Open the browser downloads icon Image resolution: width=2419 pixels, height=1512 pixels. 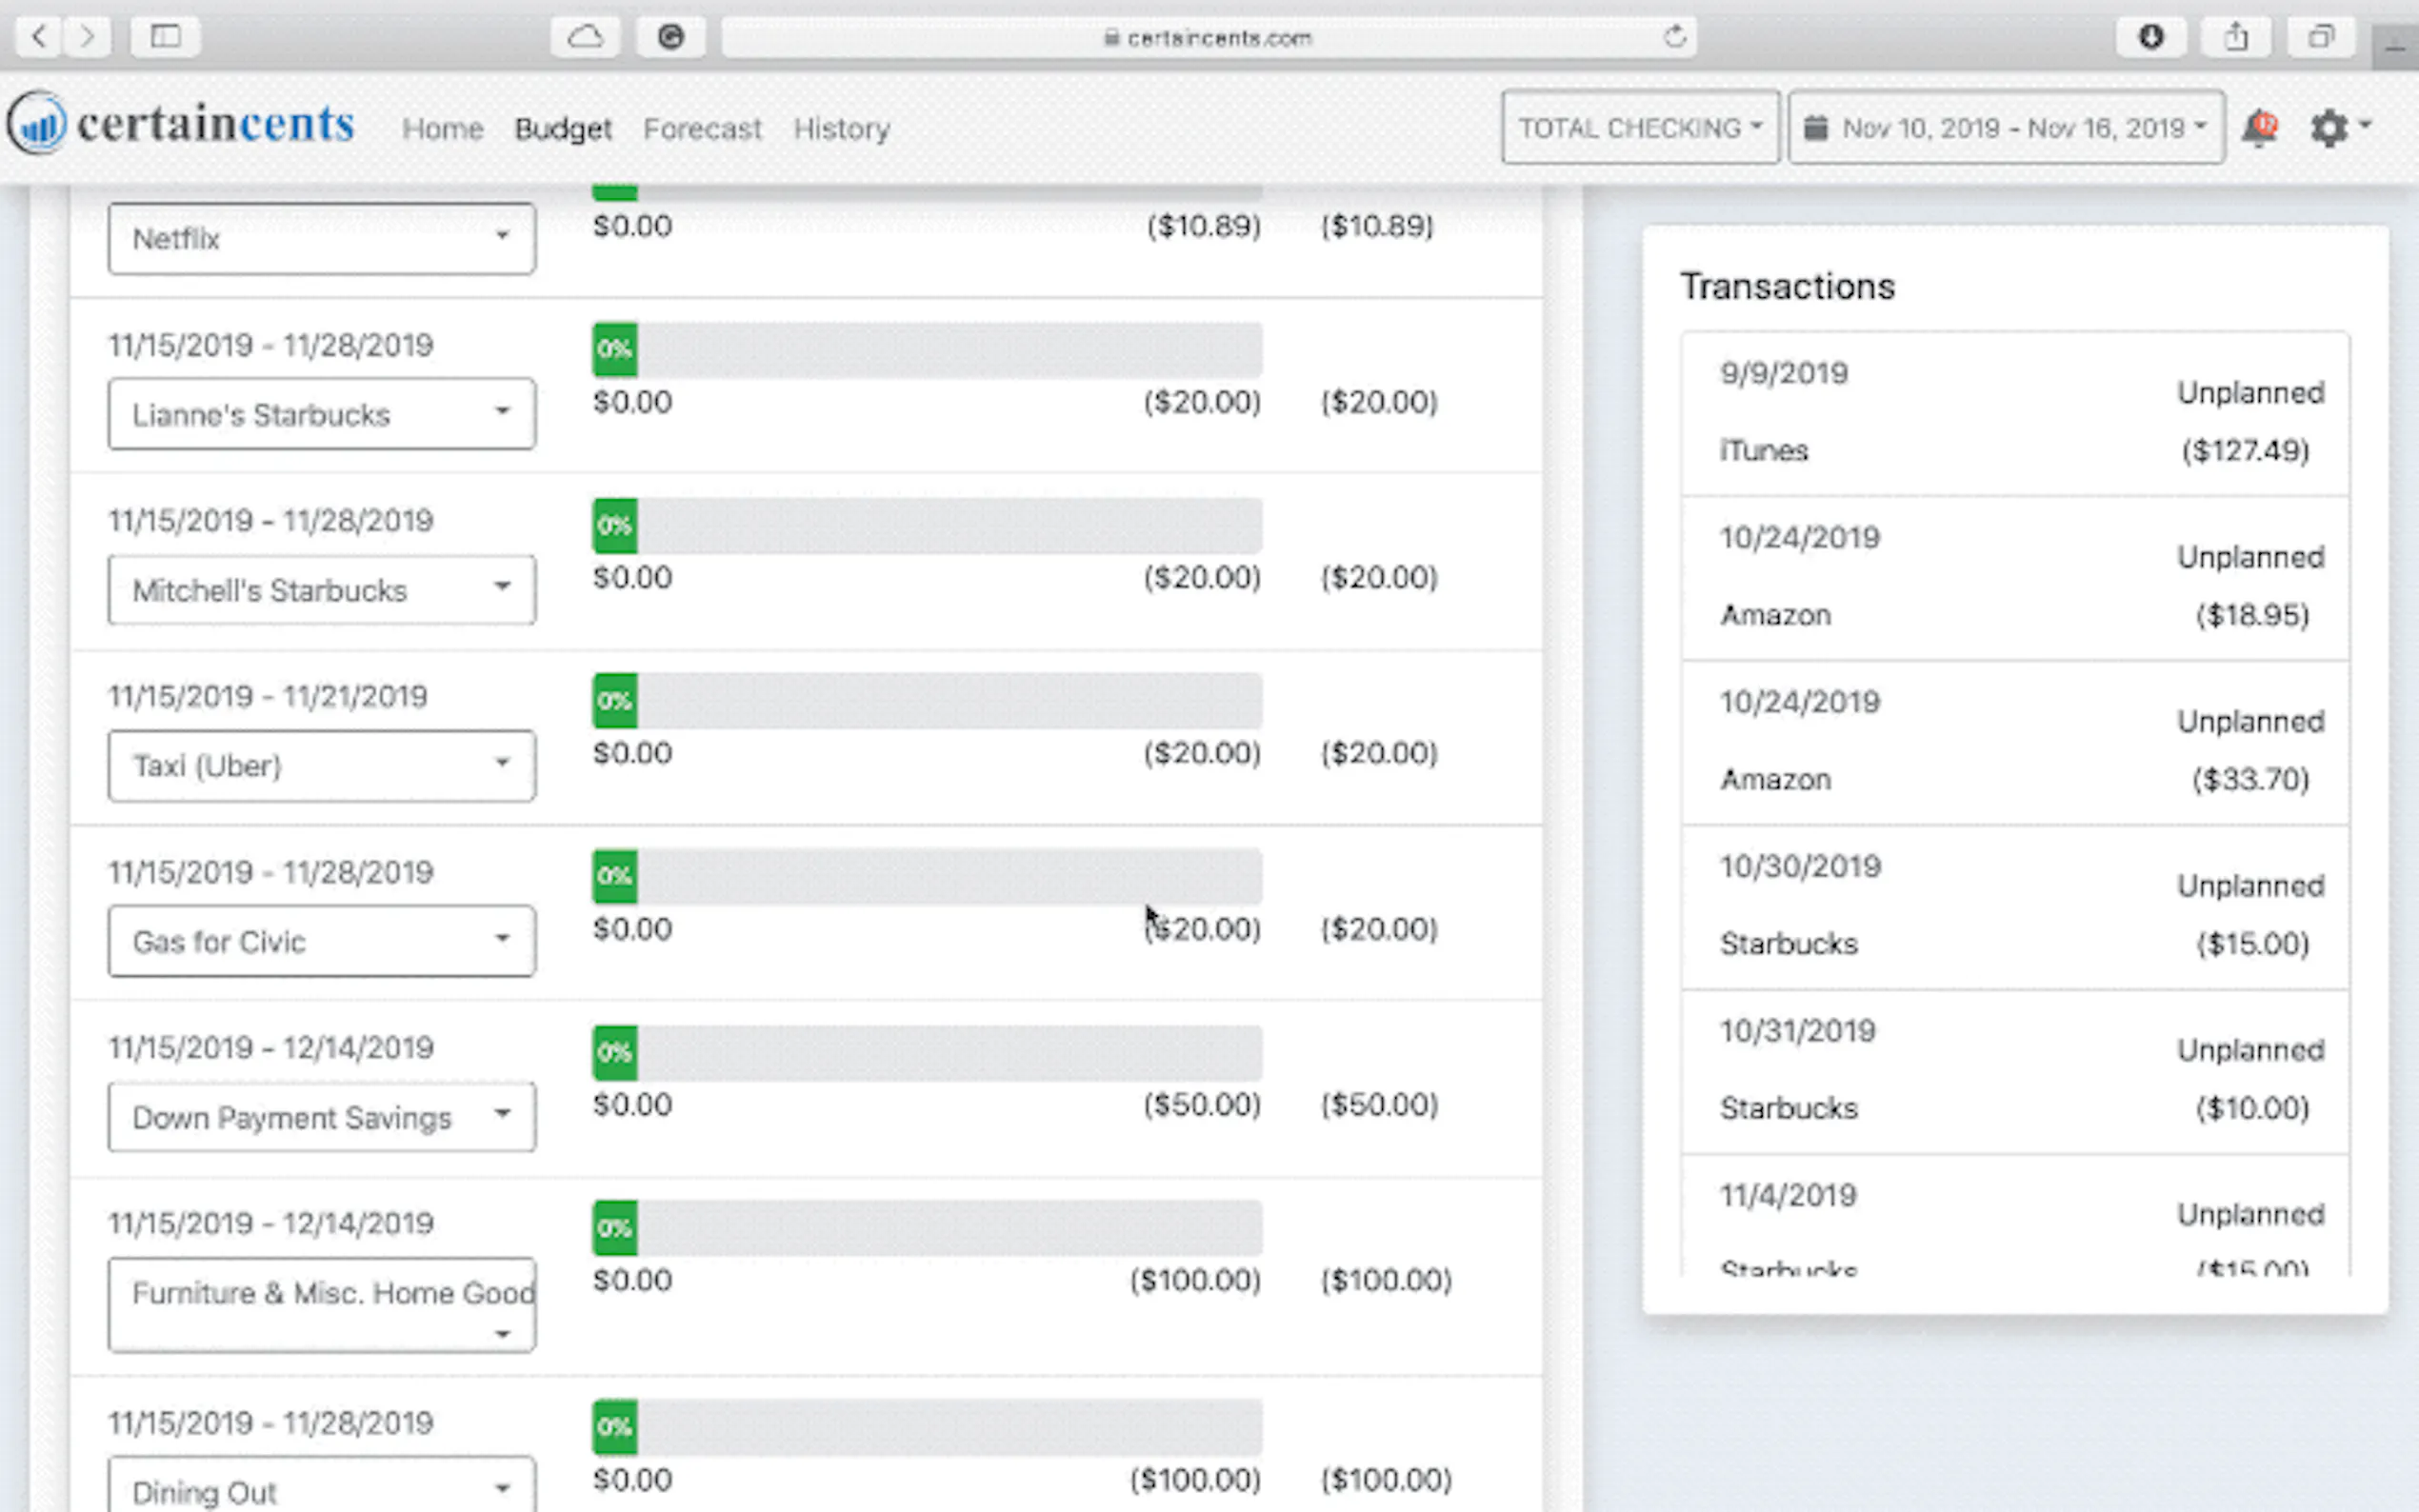2150,37
